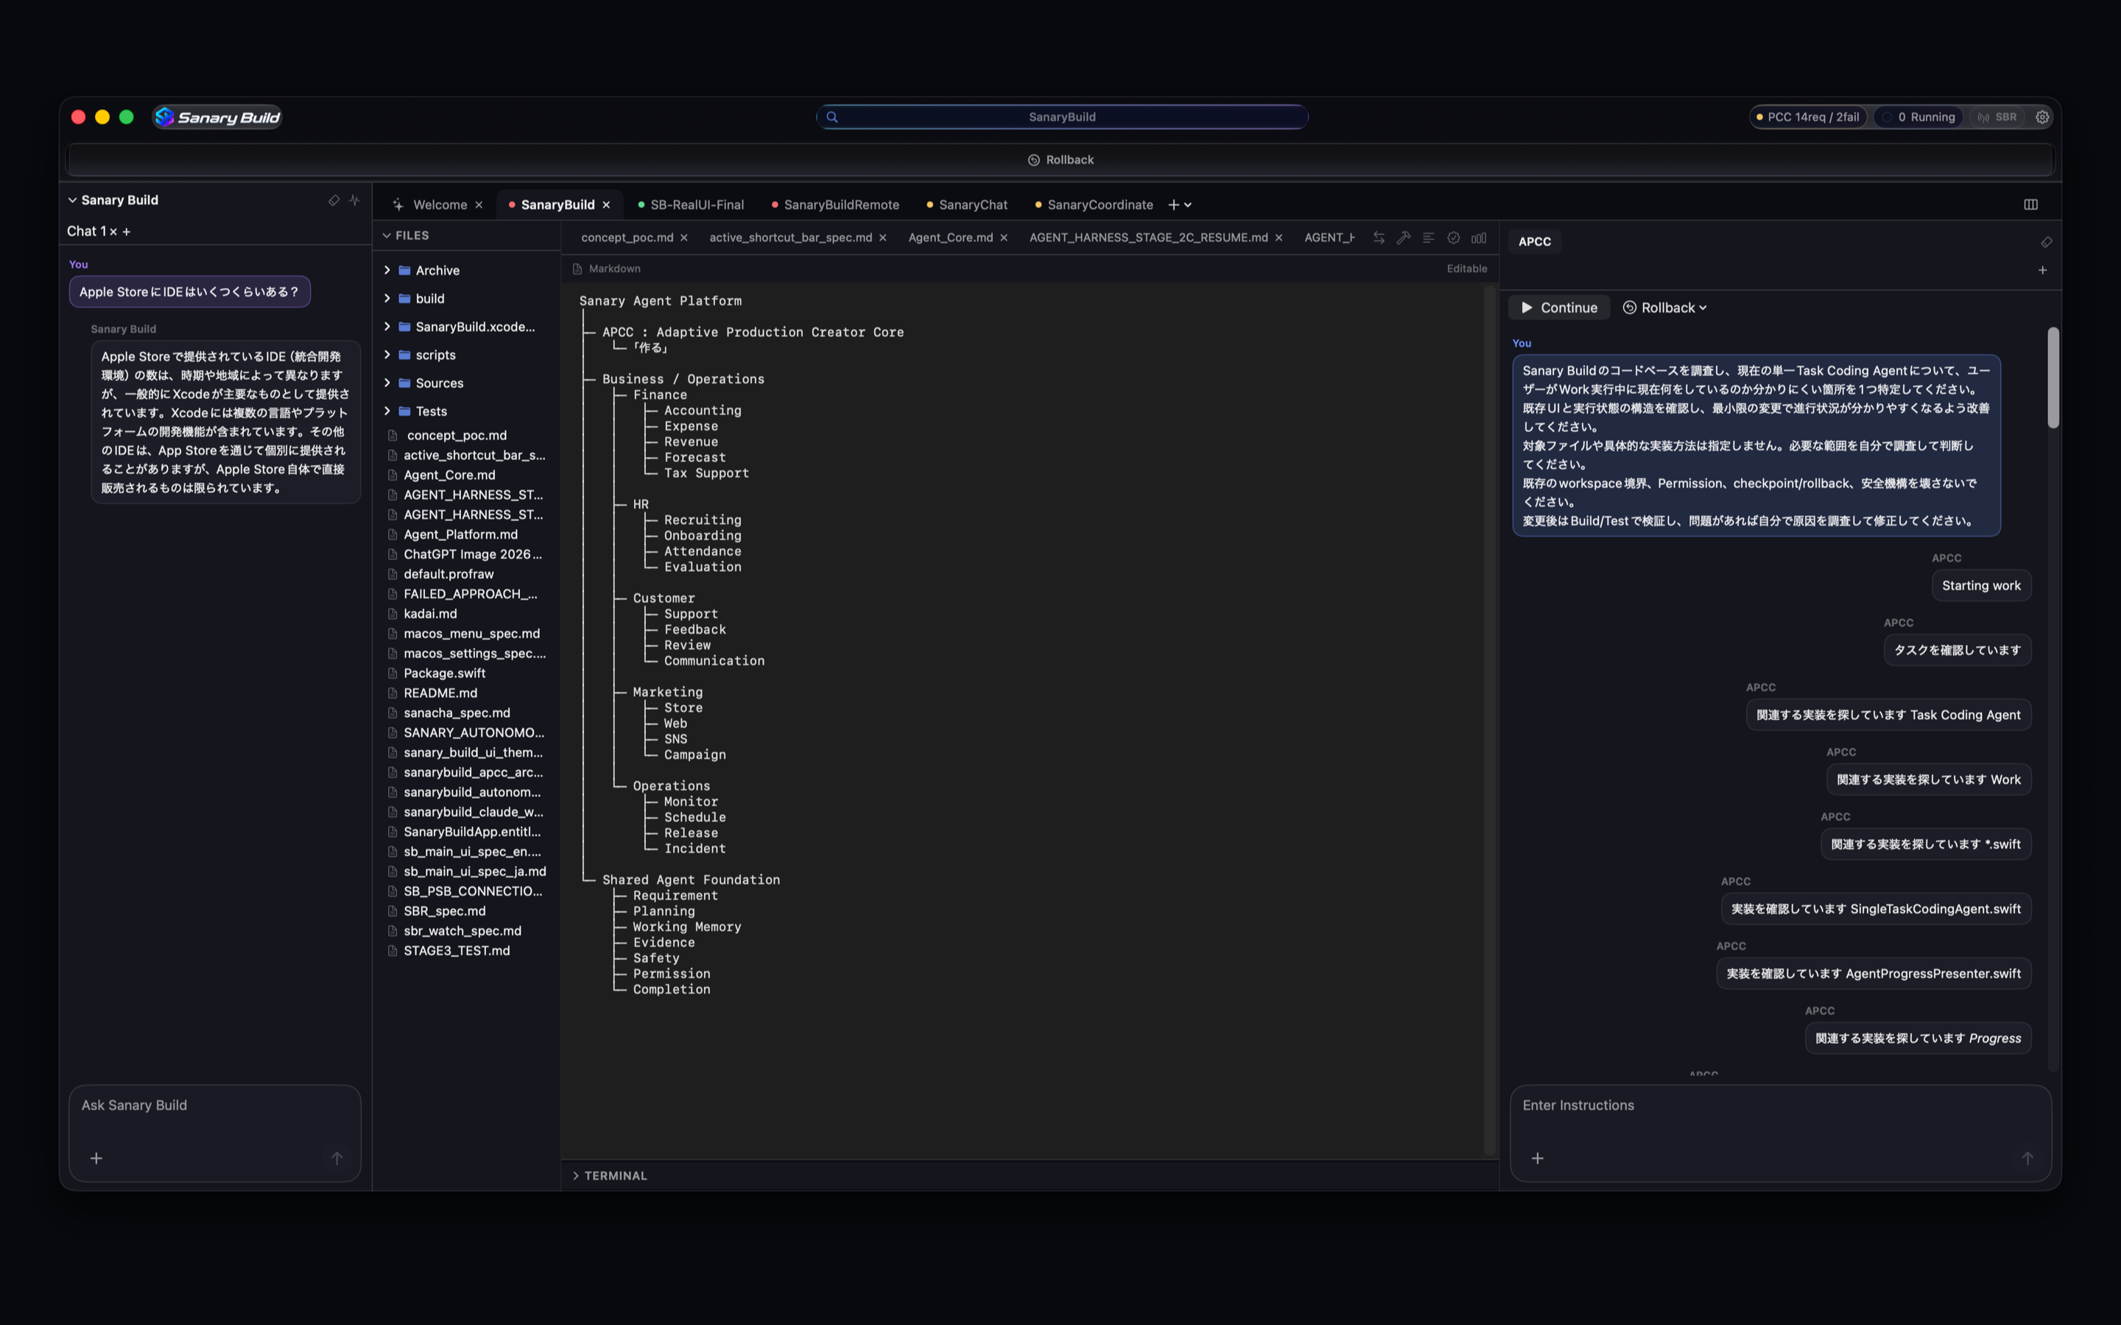The width and height of the screenshot is (2121, 1325).
Task: Click the SanaryBuild search field
Action: click(x=1062, y=116)
